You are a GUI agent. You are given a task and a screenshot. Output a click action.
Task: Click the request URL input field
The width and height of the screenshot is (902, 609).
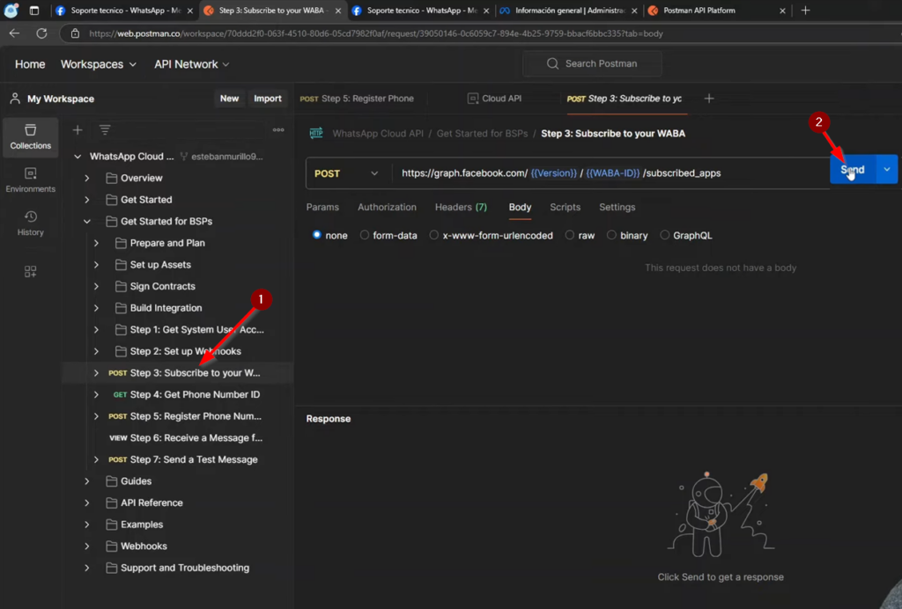(x=610, y=173)
